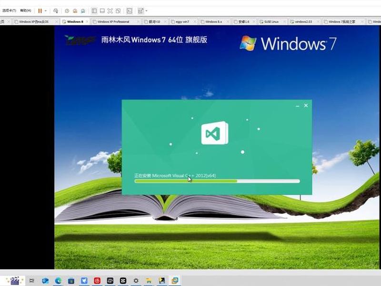Click the VMware Workstation taskbar icon
Viewport: 381px width, 286px height.
pos(175,281)
